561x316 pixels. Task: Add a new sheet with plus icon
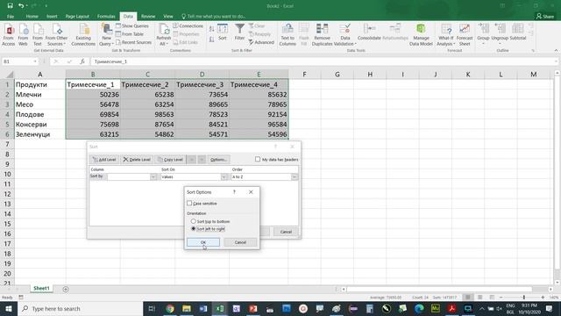pyautogui.click(x=66, y=289)
